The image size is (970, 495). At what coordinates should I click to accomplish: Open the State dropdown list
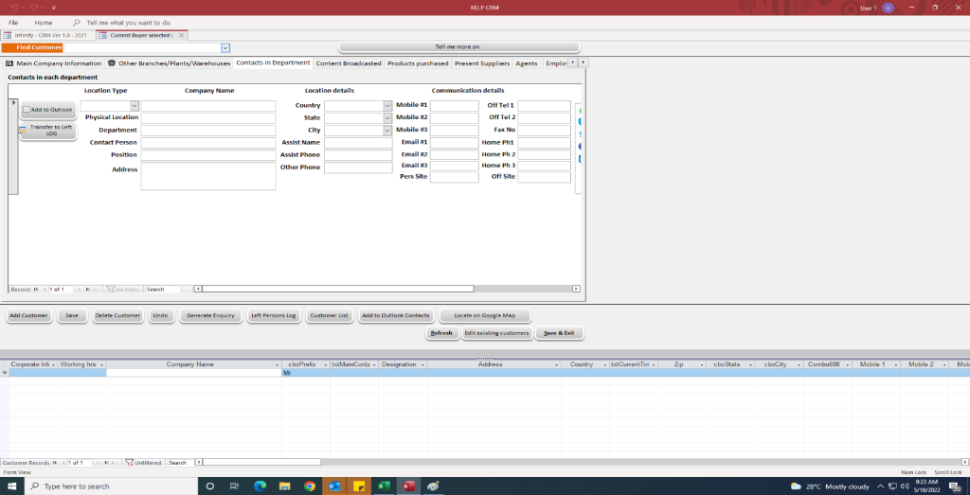pos(387,118)
